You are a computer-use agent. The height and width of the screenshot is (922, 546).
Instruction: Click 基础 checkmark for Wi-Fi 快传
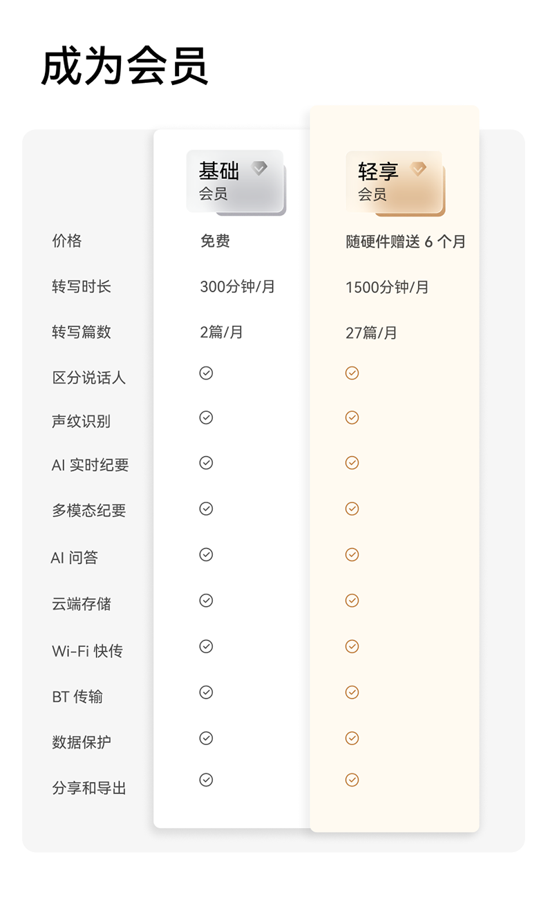pos(206,646)
